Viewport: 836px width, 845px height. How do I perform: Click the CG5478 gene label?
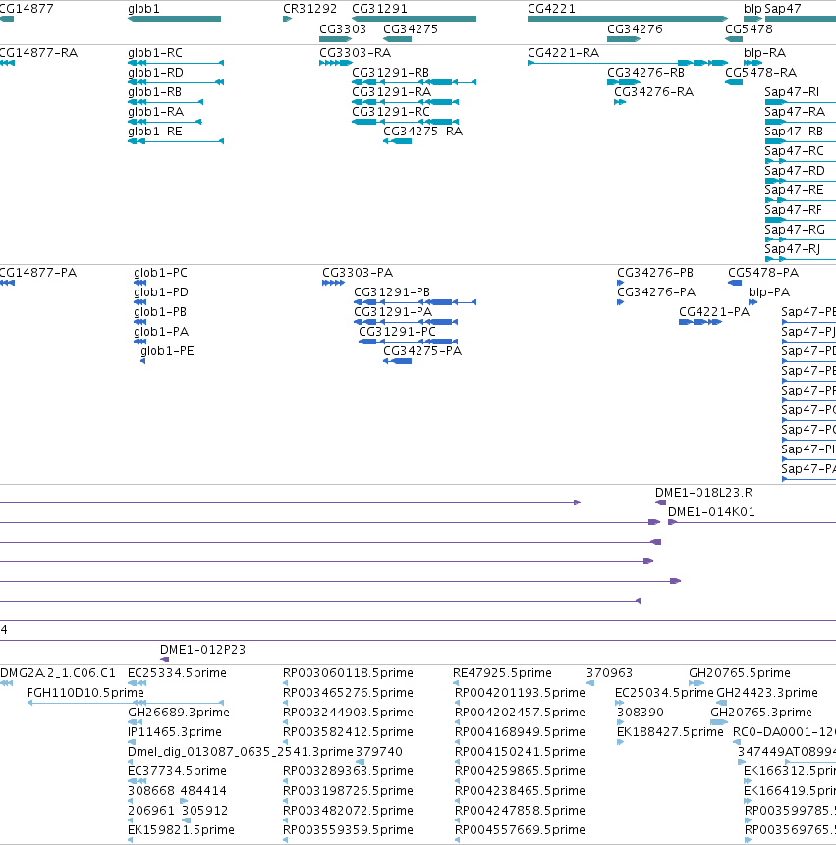click(749, 29)
